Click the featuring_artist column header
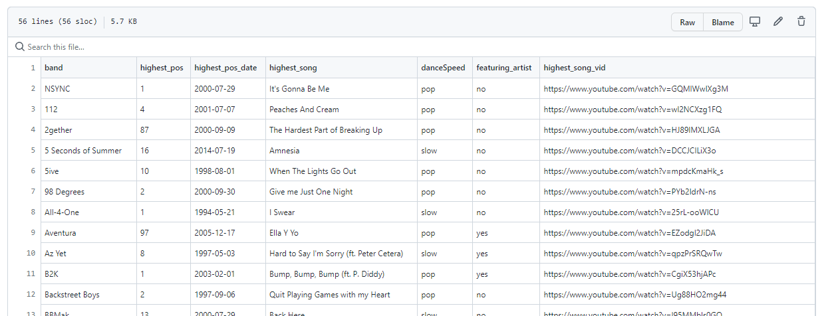834x316 pixels. 503,68
